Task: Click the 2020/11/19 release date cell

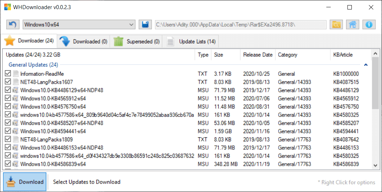Action: [x=256, y=164]
